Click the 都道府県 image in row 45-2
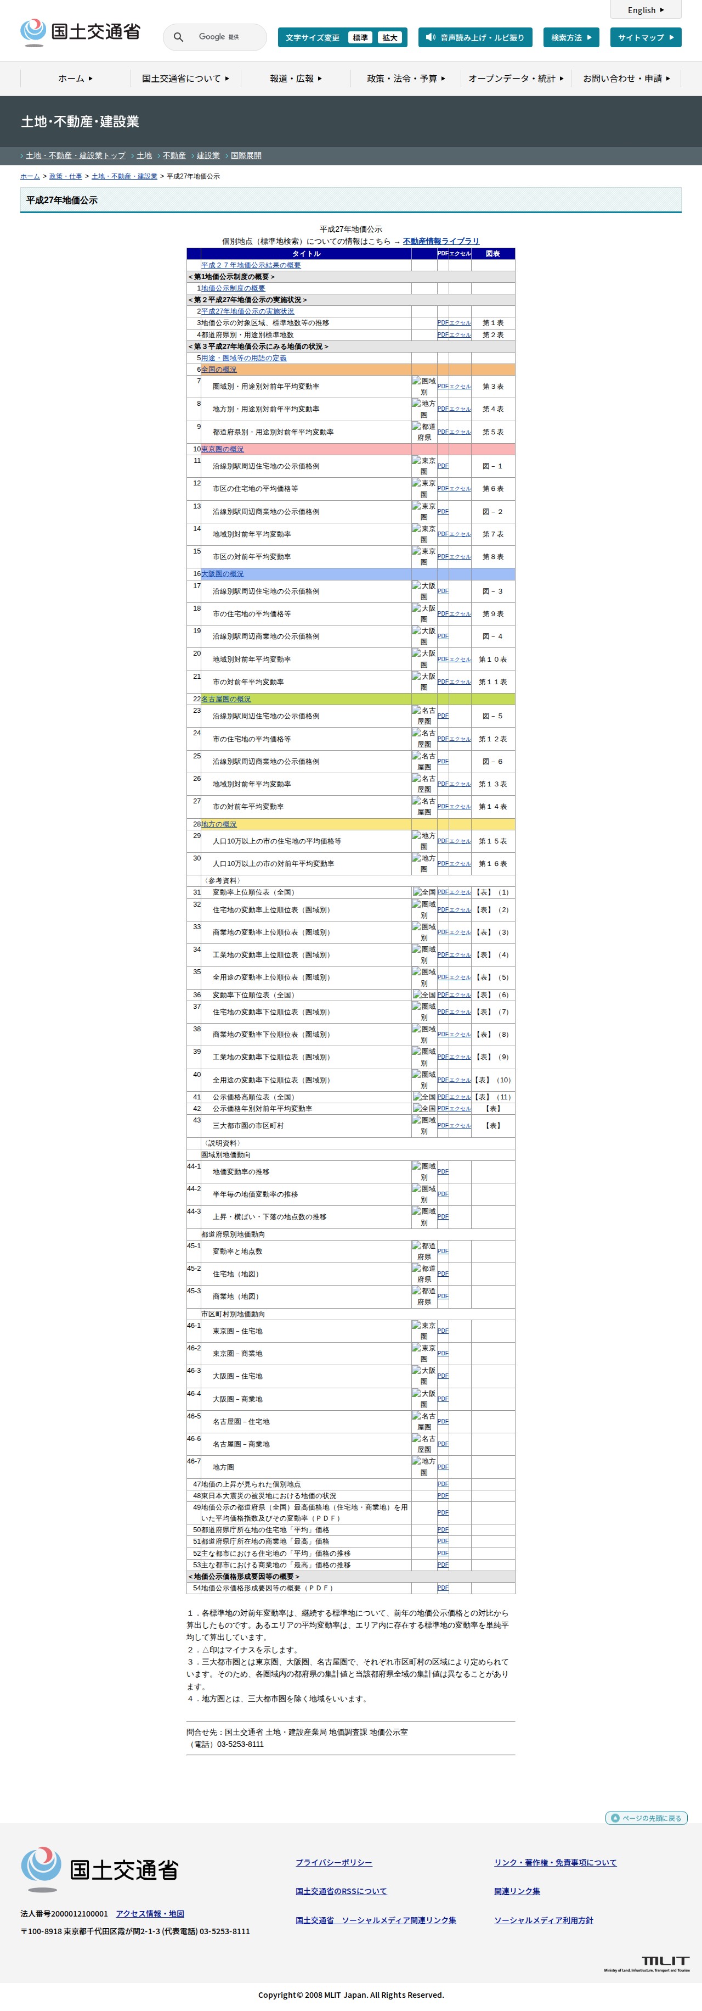This screenshot has width=702, height=2011. tap(424, 1273)
